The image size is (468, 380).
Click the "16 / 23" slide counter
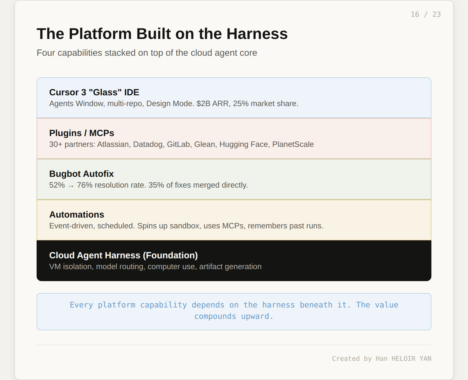pos(425,14)
